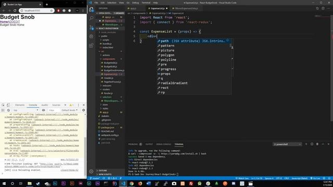
Task: Open a new Chrome tab
Action: coord(47,4)
